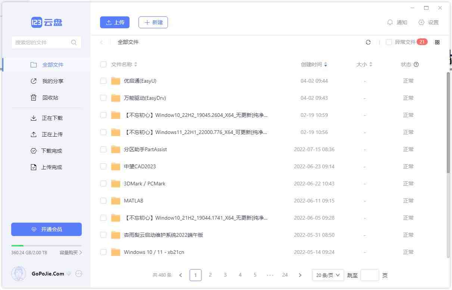Viewport: 452px width, 290px height.
Task: Go to page 4
Action: pos(240,275)
